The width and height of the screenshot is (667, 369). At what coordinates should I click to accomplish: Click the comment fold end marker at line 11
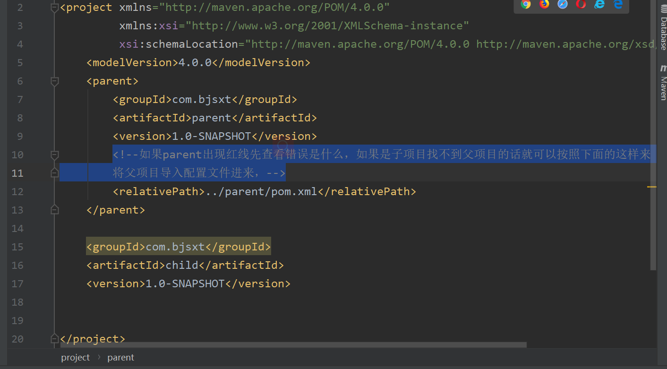(x=55, y=173)
